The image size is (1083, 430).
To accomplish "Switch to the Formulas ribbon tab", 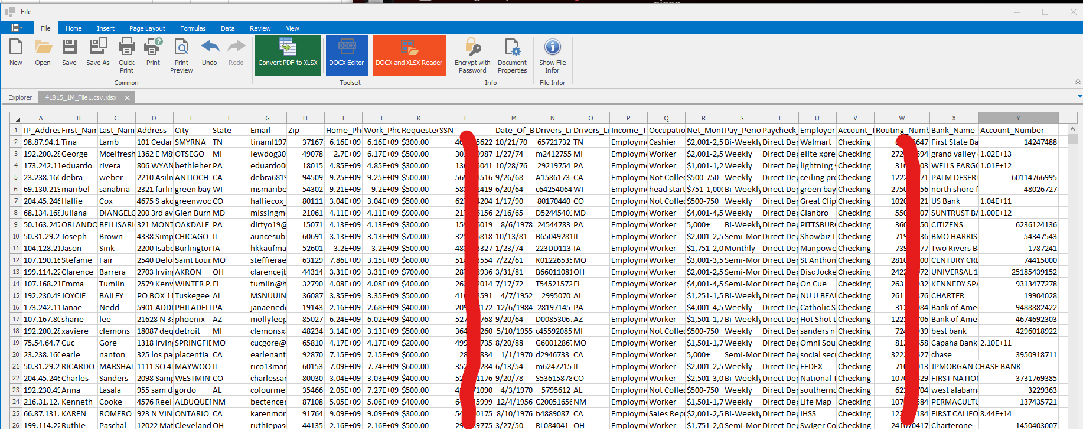I will coord(193,28).
